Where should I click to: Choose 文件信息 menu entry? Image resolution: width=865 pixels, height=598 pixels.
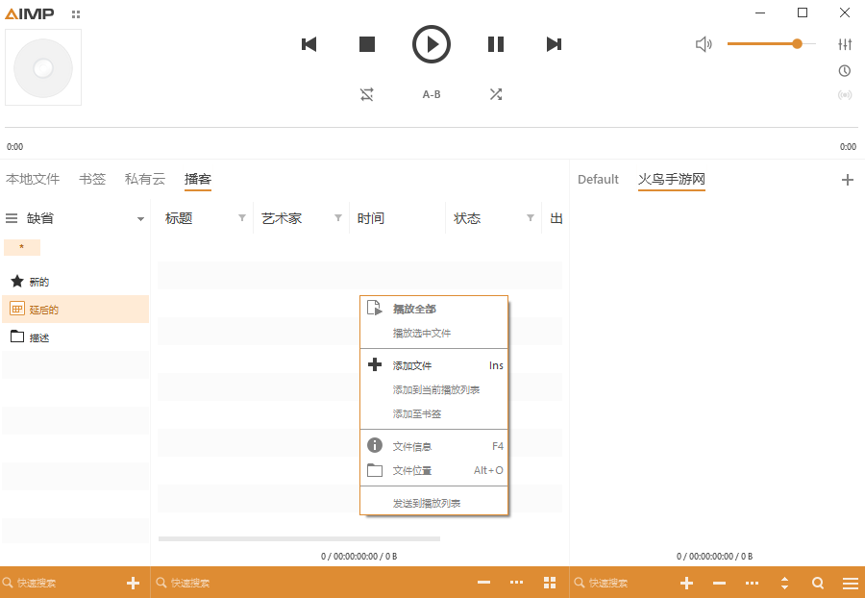click(x=433, y=446)
